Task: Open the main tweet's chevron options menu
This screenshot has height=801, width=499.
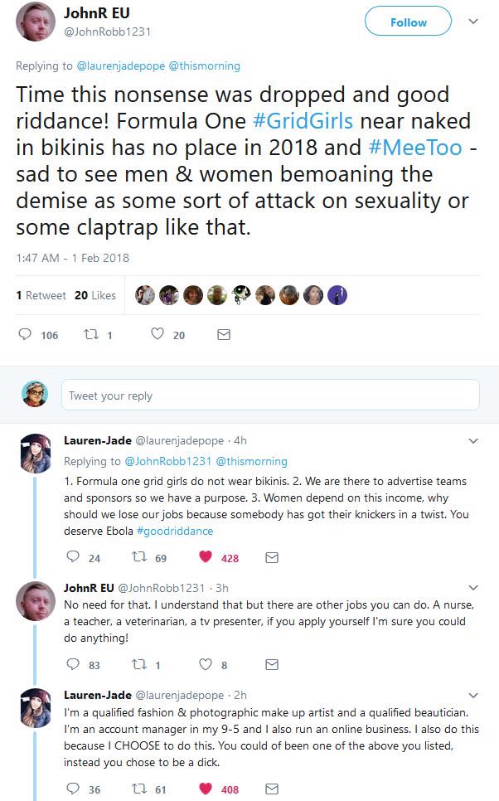Action: point(473,22)
